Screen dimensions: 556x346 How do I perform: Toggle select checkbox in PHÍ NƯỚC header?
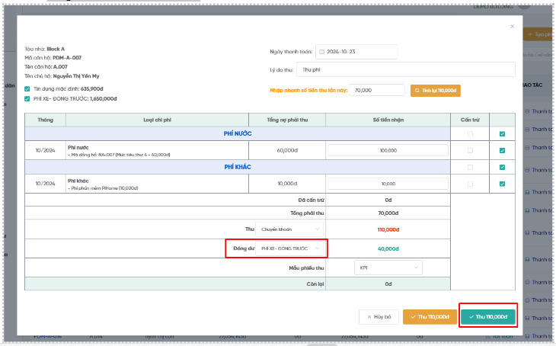click(x=502, y=134)
